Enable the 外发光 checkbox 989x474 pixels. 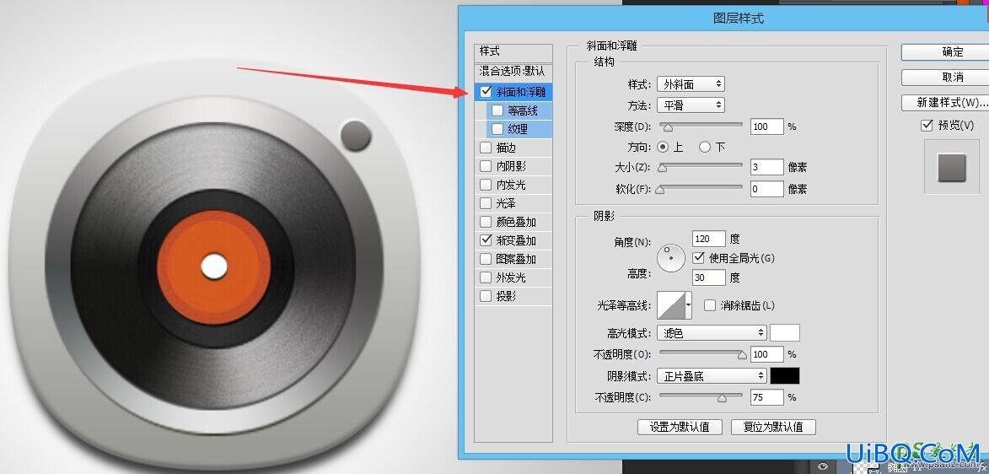pyautogui.click(x=486, y=277)
